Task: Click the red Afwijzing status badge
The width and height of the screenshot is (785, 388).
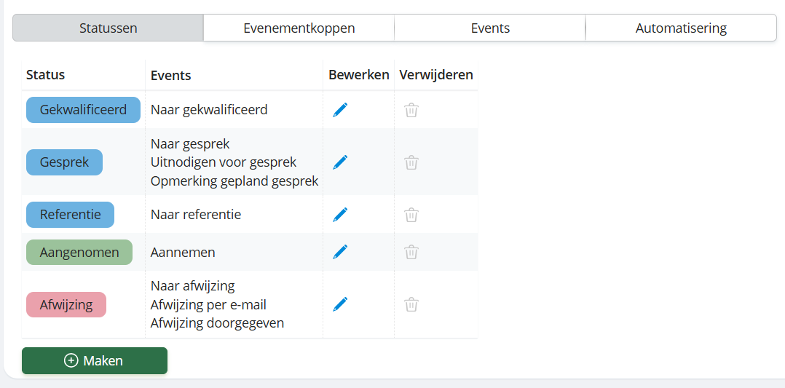Action: tap(66, 304)
